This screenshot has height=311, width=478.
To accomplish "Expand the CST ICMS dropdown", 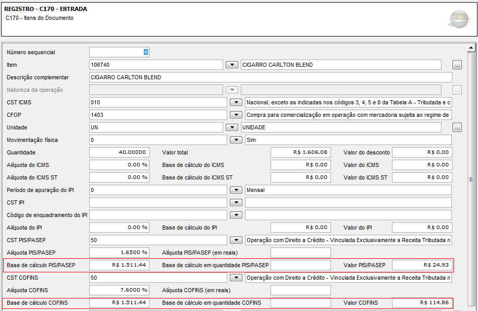I will point(236,102).
